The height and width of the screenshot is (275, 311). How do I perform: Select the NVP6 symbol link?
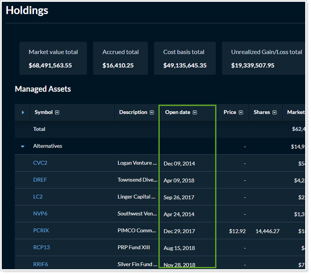(x=40, y=214)
